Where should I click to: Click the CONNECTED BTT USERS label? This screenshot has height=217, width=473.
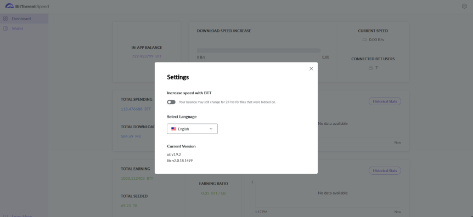coord(373,59)
